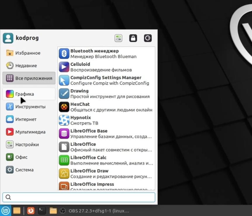Open the file manager folder icon on the panel
Screen dimensions: 252x216
click(x=53, y=211)
